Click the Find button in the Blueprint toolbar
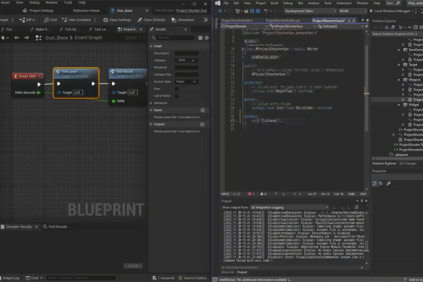 tap(51, 20)
